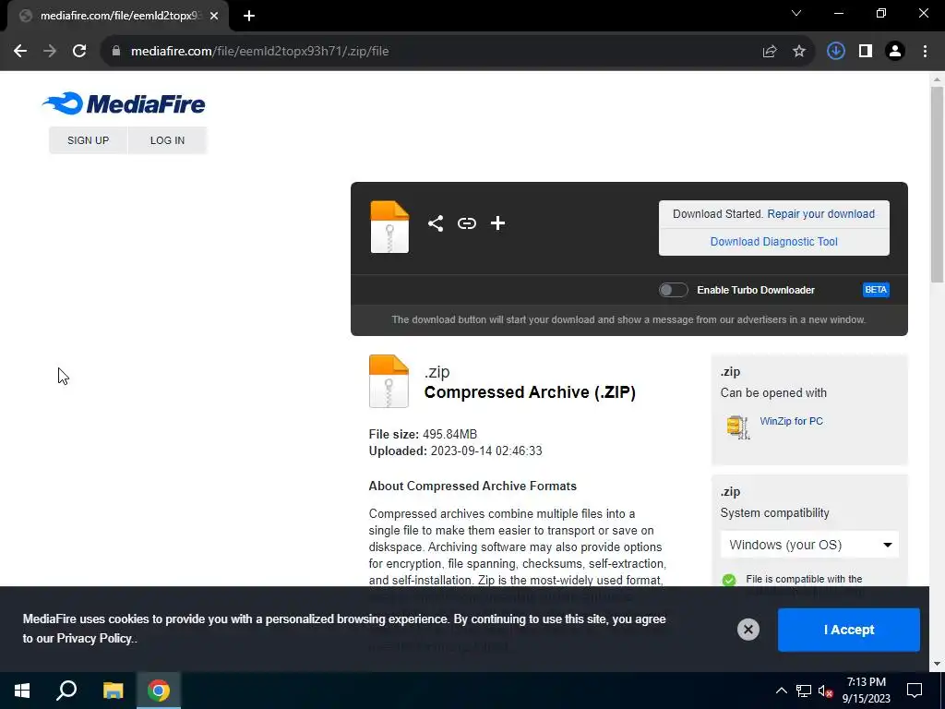The height and width of the screenshot is (709, 945).
Task: Open Windows notification center
Action: tap(915, 691)
